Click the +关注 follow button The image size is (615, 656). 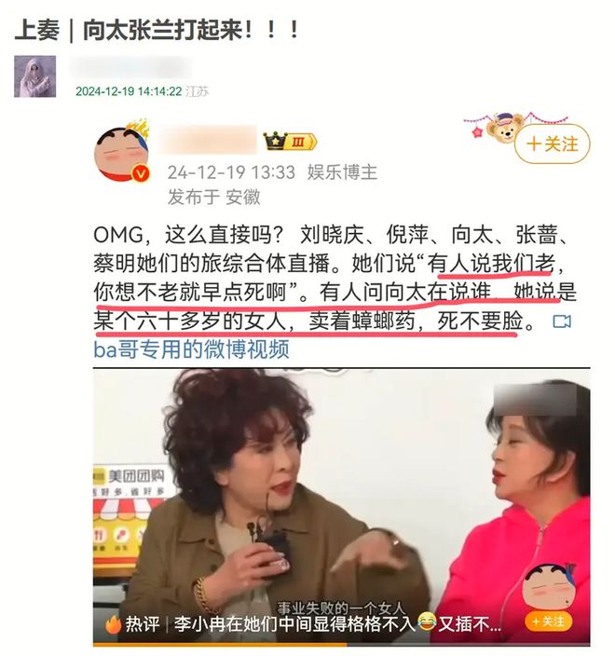click(x=552, y=143)
